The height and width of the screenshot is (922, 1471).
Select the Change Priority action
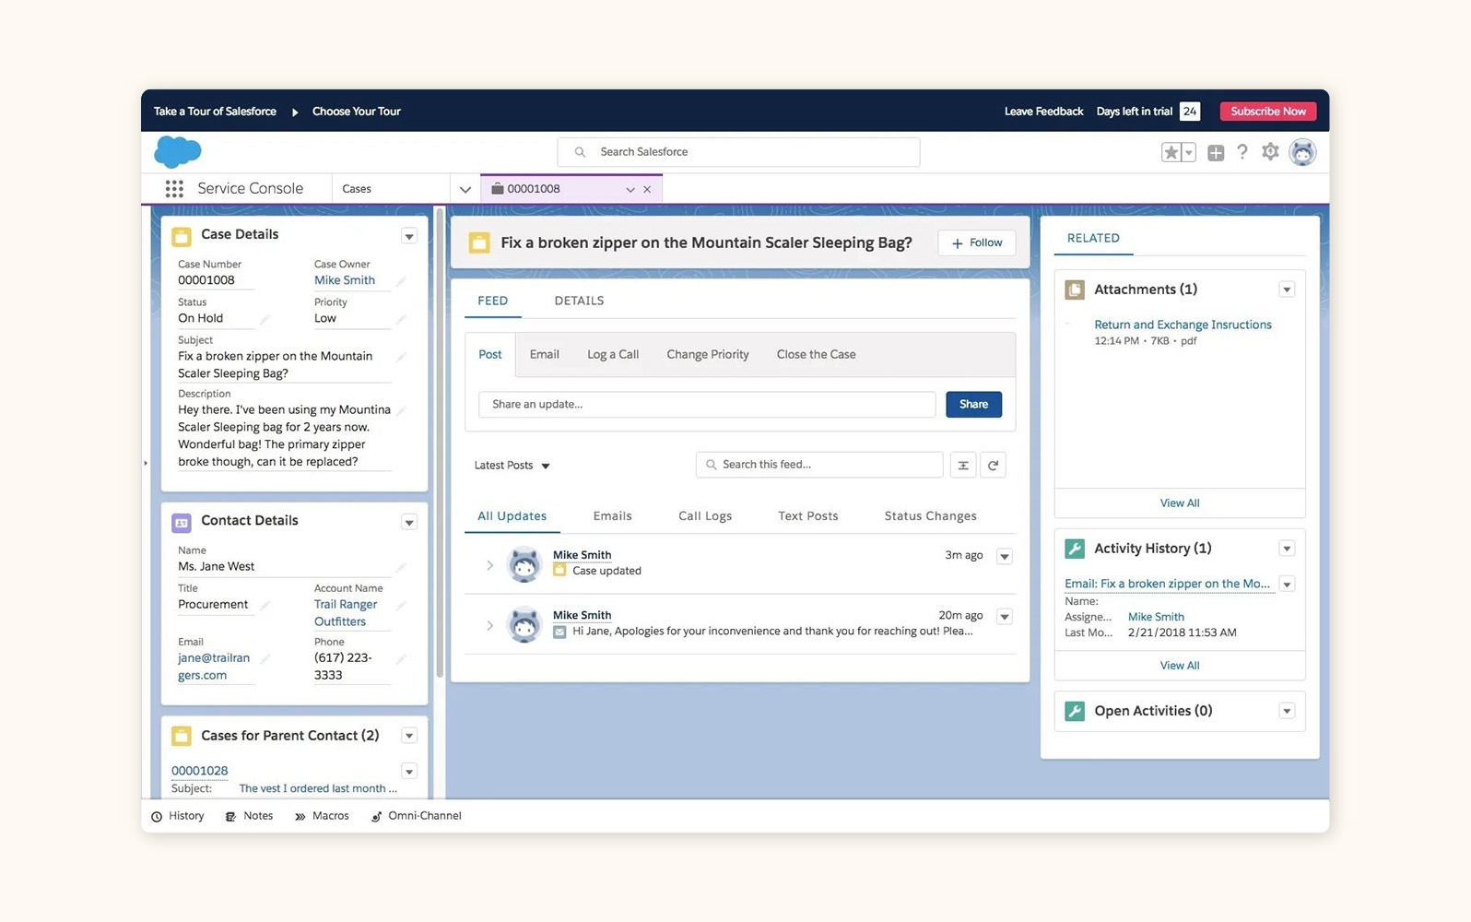click(708, 354)
